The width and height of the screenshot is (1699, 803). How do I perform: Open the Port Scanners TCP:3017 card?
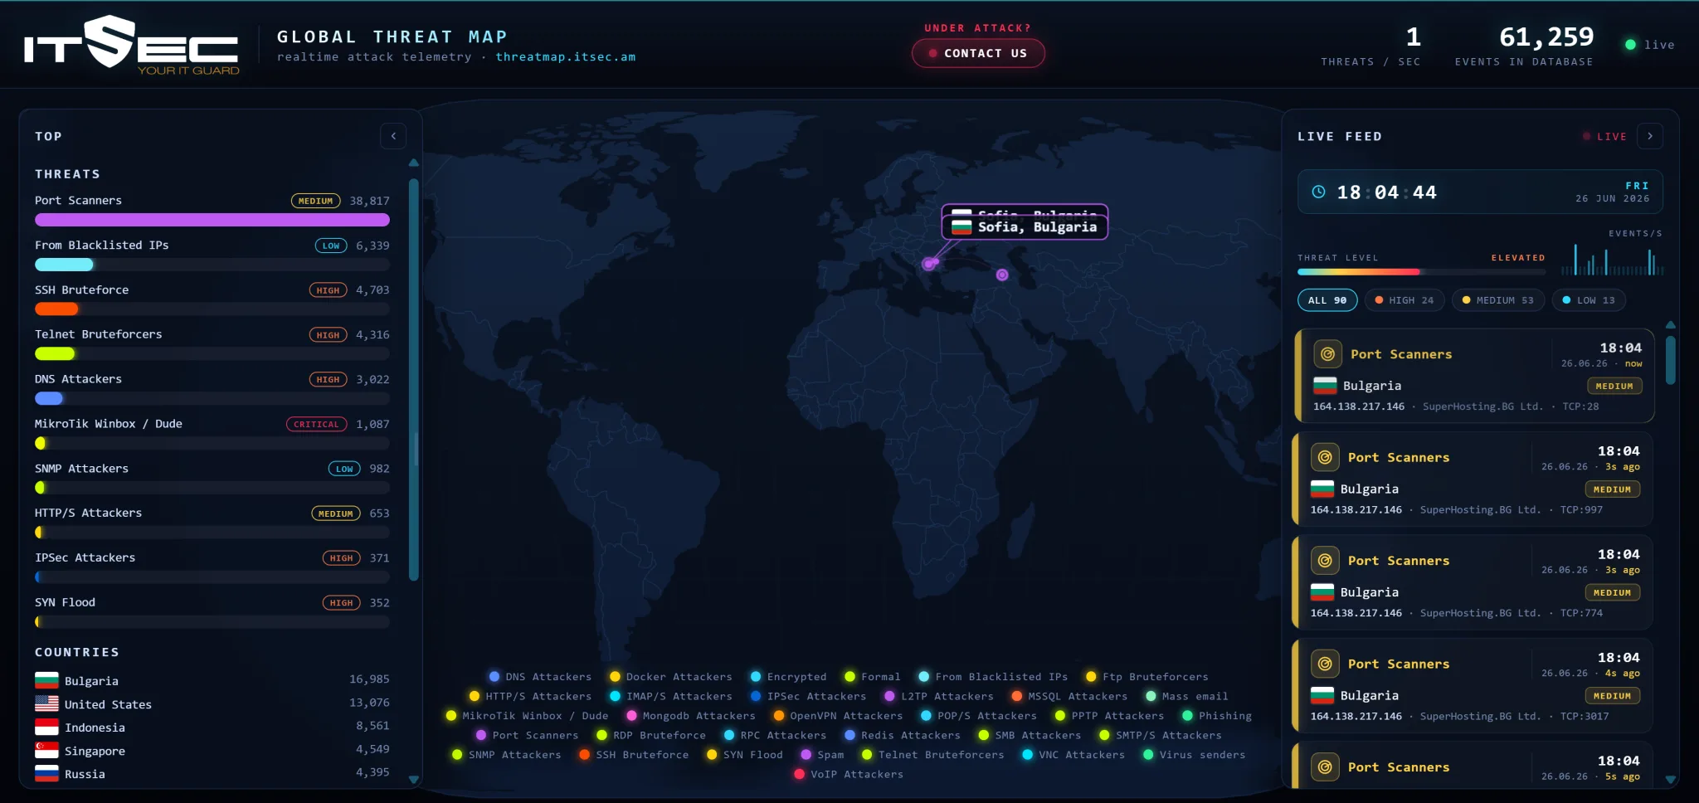(x=1473, y=686)
